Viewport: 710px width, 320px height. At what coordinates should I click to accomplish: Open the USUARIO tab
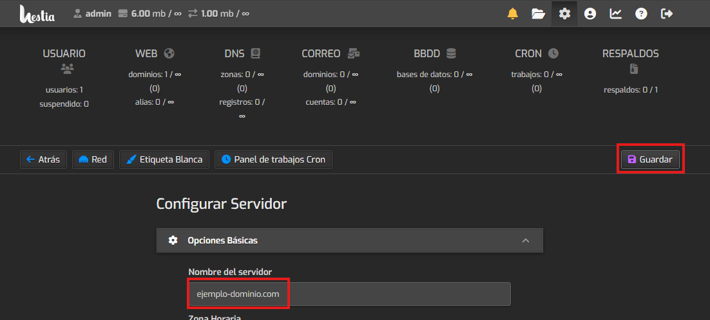point(64,54)
